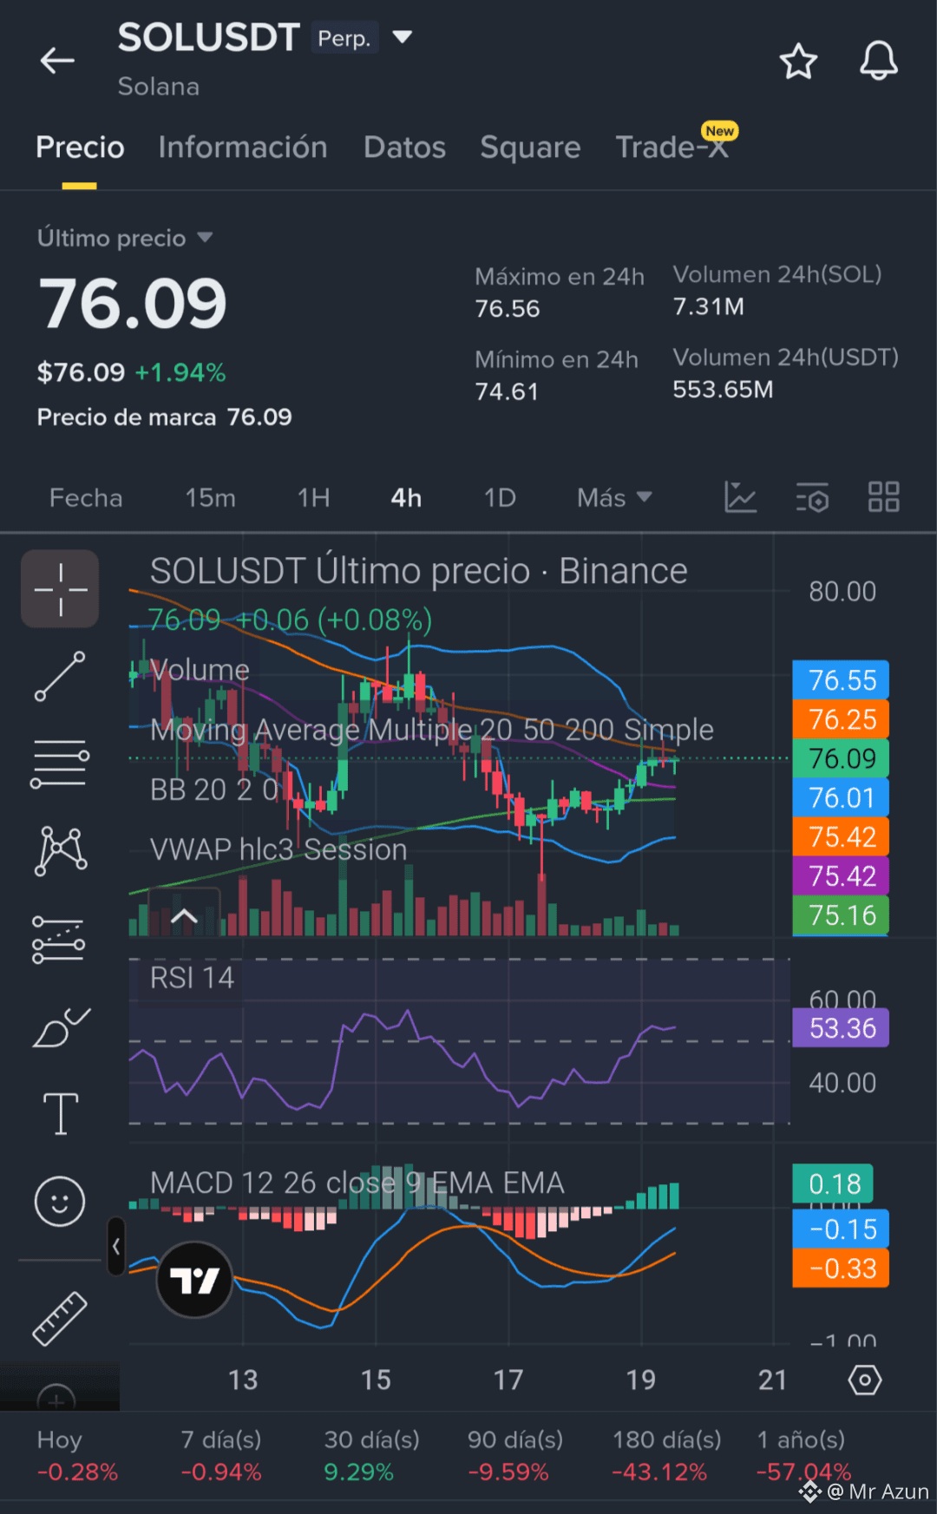937x1514 pixels.
Task: Click the 76.09 green price tag
Action: coord(841,758)
